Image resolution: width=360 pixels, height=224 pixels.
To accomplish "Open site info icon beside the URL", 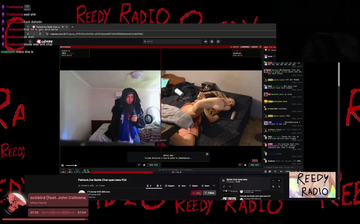I will click(47, 34).
